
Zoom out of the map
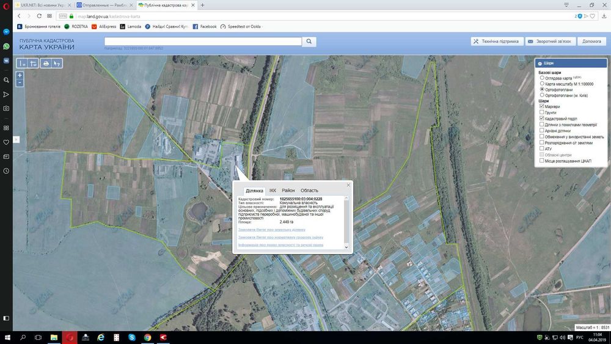click(20, 82)
